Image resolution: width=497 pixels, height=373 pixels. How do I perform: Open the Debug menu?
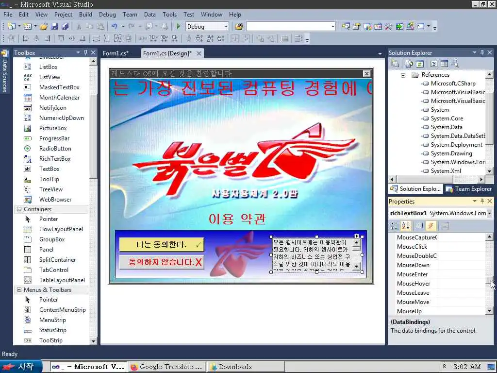point(107,15)
